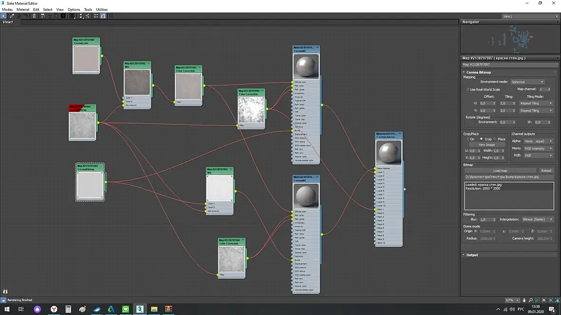Open Calculator from taskbar
This screenshot has height=315, width=561.
68,309
